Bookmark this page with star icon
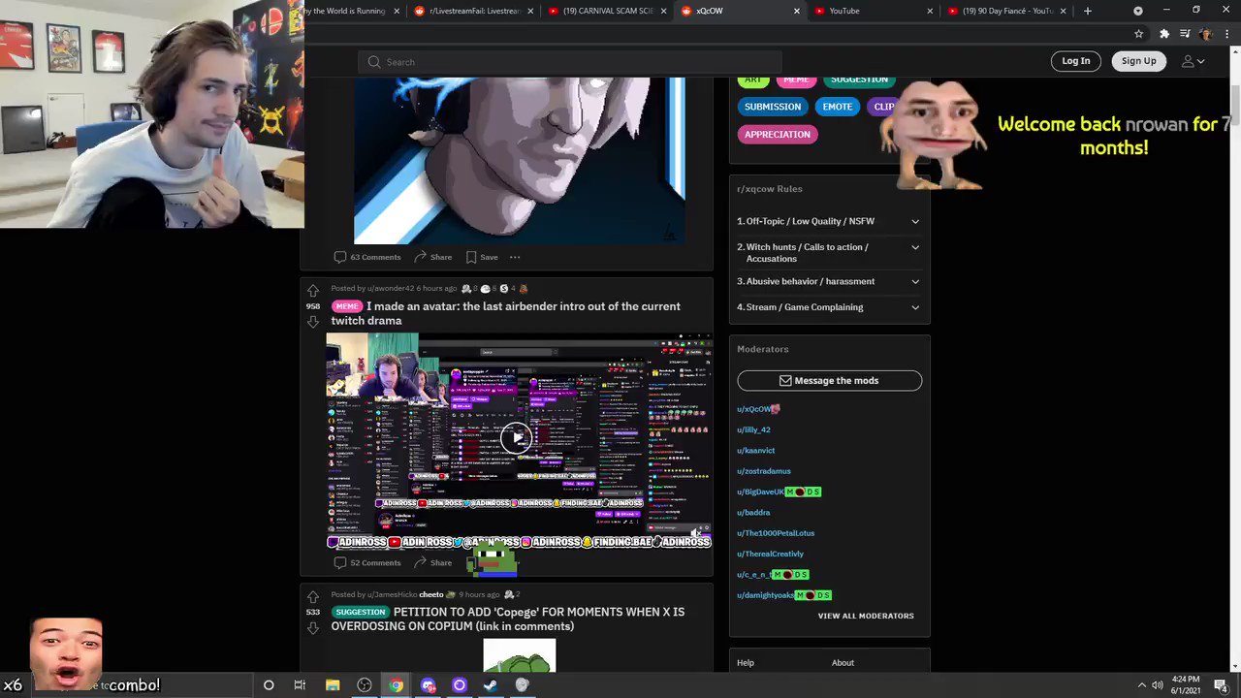 (1139, 34)
